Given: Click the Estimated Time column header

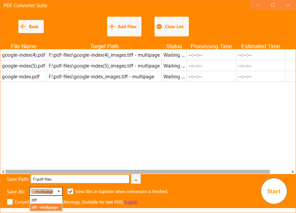Looking at the screenshot, I should 260,46.
